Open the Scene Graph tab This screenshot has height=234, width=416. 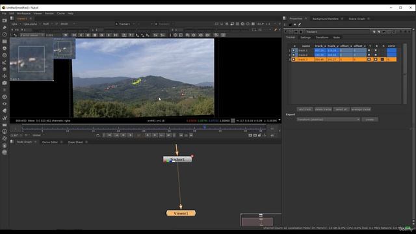pos(357,19)
